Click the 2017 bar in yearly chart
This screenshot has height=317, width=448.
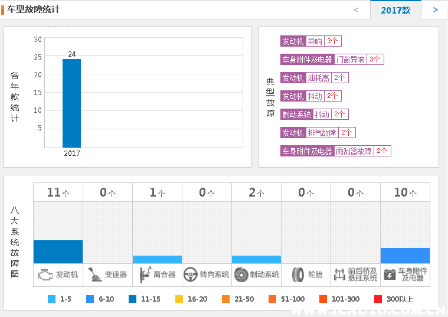(x=71, y=103)
